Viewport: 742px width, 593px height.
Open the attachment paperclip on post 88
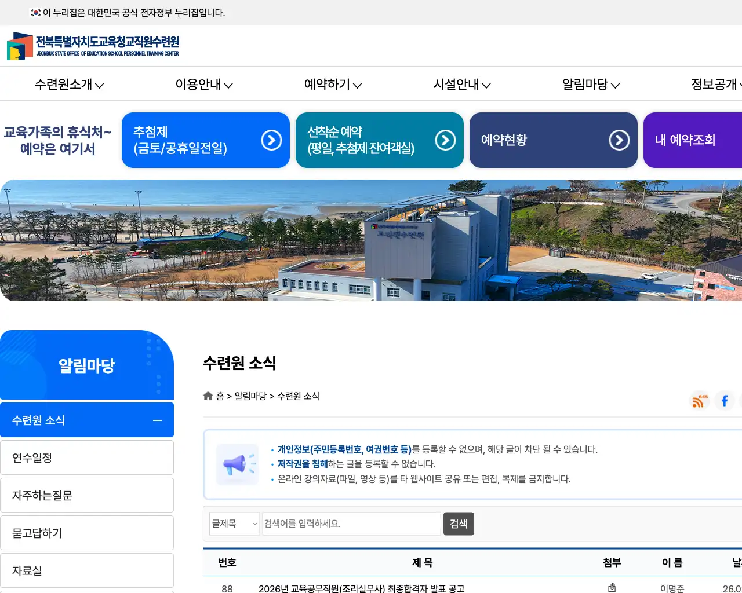coord(612,587)
